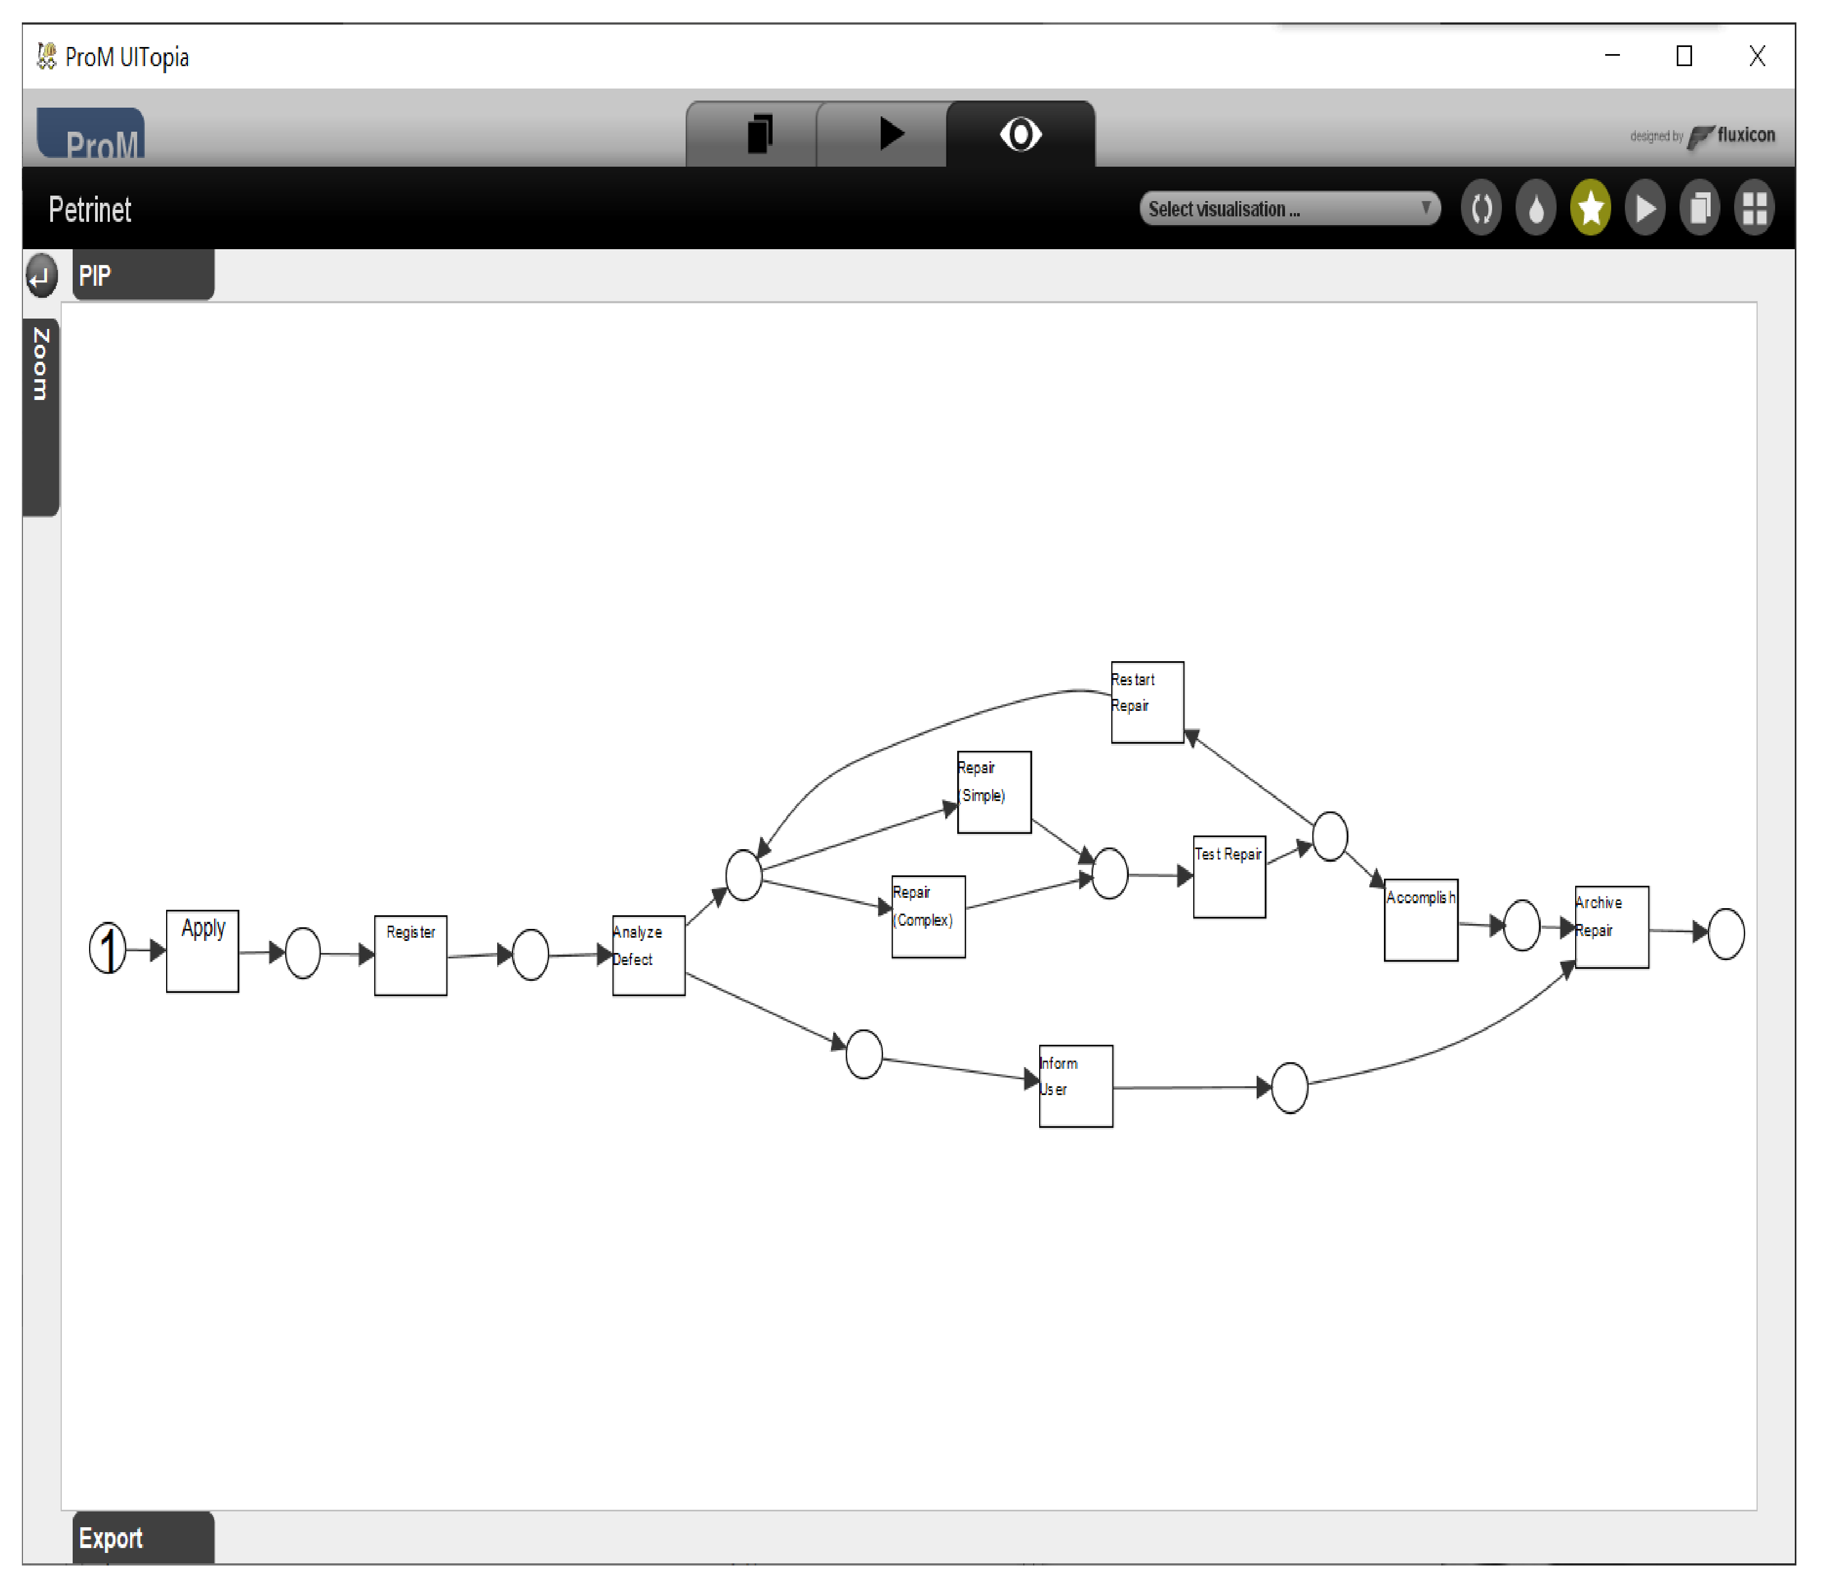Select the Analyze Defect transition
Image resolution: width=1821 pixels, height=1589 pixels.
pos(649,957)
